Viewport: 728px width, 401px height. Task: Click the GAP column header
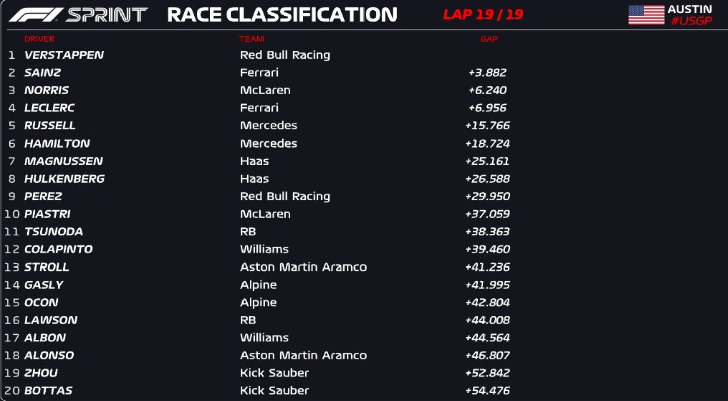[x=489, y=39]
